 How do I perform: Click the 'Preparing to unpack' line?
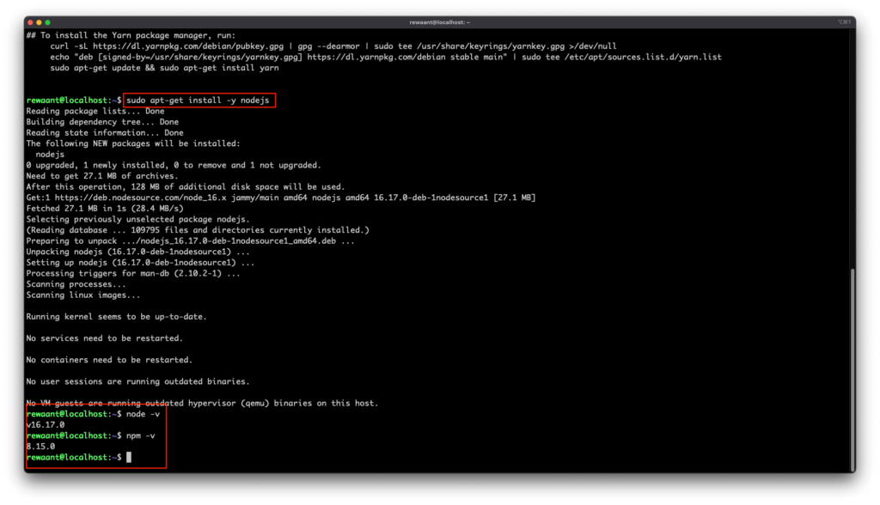click(190, 240)
